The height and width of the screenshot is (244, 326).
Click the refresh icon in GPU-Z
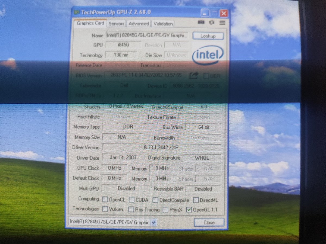212,23
